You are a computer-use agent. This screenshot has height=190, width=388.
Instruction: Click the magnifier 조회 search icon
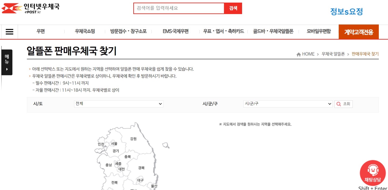pyautogui.click(x=339, y=104)
